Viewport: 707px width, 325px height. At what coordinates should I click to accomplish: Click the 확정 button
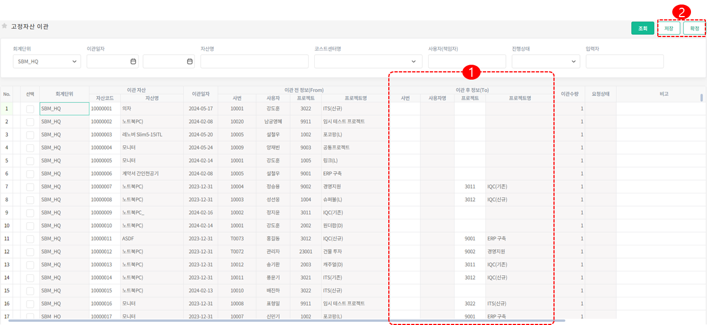[694, 28]
